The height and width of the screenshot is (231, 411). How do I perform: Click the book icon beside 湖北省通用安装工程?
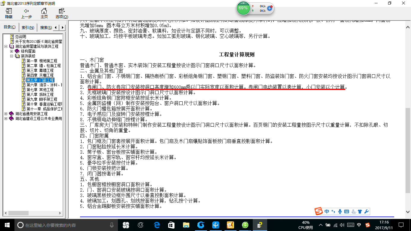[11, 114]
